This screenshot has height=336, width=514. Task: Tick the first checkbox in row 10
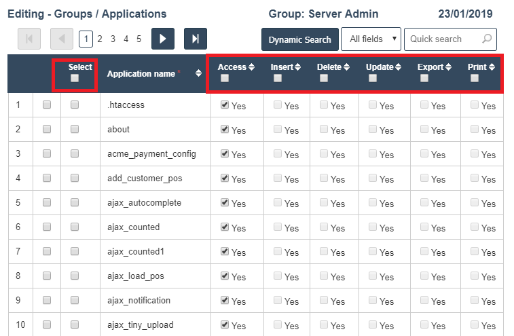[x=47, y=324]
